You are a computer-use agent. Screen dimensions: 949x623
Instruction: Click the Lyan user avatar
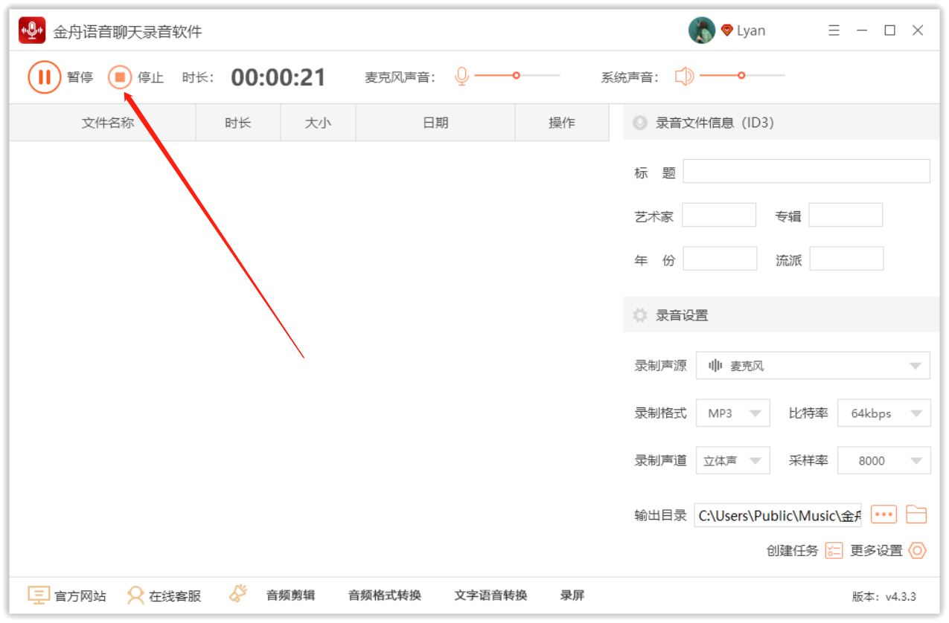click(701, 30)
